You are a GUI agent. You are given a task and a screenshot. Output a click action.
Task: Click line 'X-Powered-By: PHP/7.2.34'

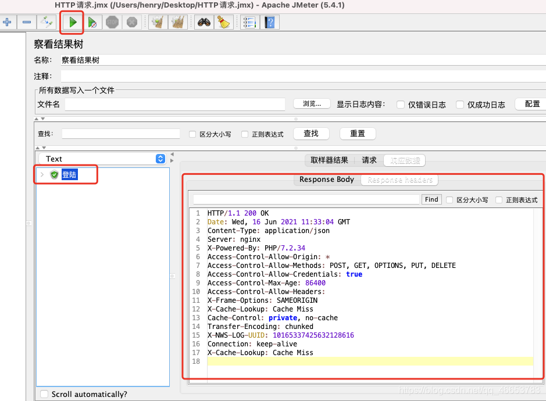click(x=256, y=248)
